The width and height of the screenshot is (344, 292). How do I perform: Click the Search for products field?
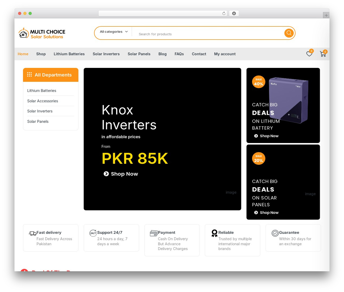(x=210, y=34)
